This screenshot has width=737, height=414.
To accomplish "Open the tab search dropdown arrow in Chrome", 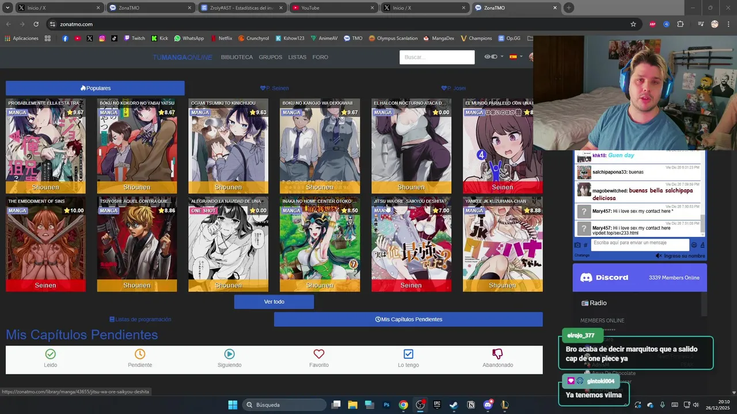I will point(7,8).
